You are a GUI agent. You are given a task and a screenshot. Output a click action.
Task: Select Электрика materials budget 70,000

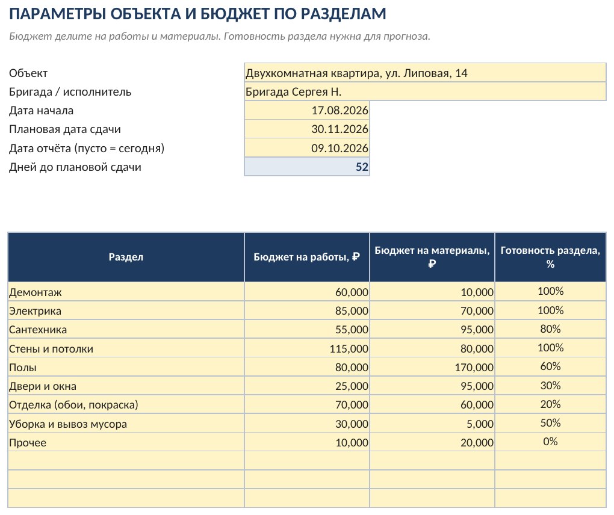[x=432, y=310]
